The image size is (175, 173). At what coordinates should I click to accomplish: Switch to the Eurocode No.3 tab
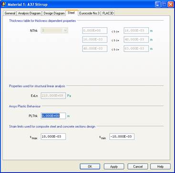[x=89, y=13]
